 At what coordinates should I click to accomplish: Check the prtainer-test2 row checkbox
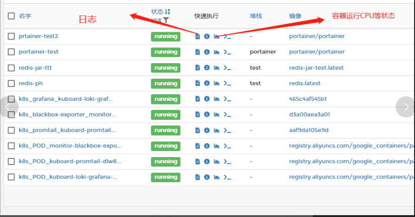[x=11, y=36]
